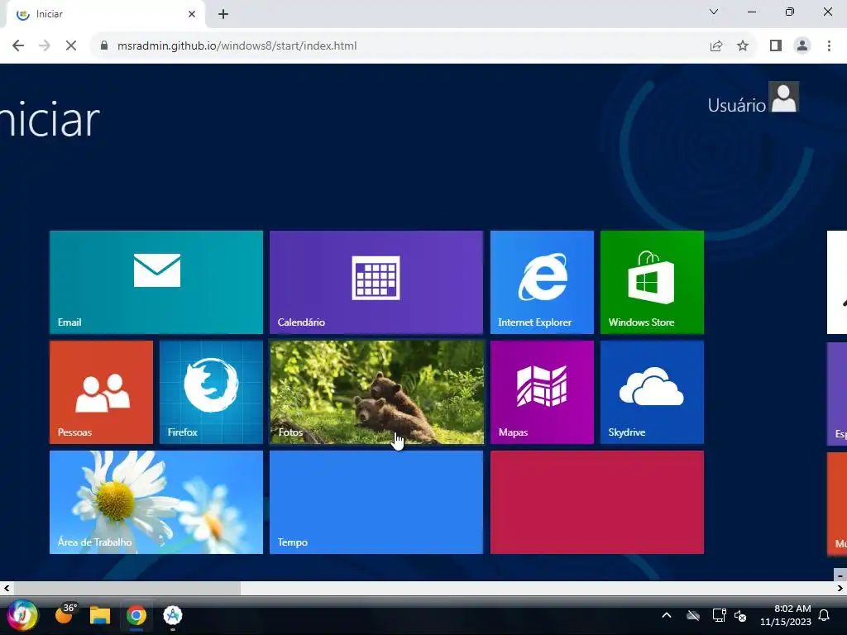Go back with browser back arrow

[18, 46]
